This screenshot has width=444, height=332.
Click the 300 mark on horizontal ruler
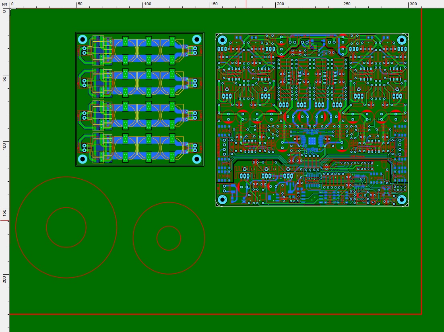pyautogui.click(x=413, y=4)
